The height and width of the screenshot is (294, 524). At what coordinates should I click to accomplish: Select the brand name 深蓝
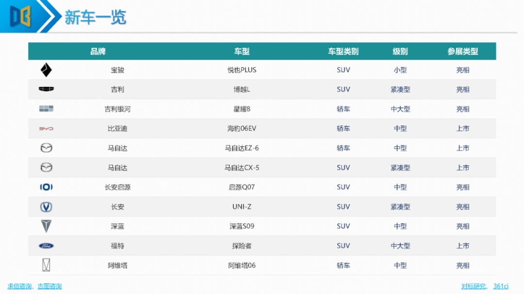tap(117, 226)
